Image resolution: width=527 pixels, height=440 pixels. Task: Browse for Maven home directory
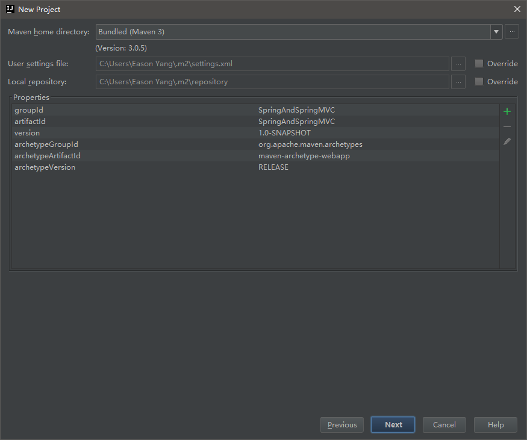tap(511, 32)
